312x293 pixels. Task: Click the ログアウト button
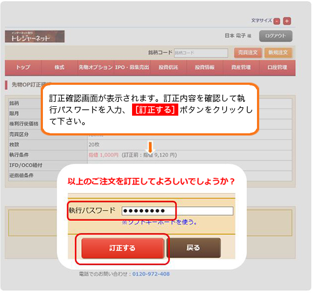276,36
